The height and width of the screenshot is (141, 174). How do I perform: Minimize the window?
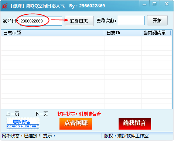(x=144, y=4)
